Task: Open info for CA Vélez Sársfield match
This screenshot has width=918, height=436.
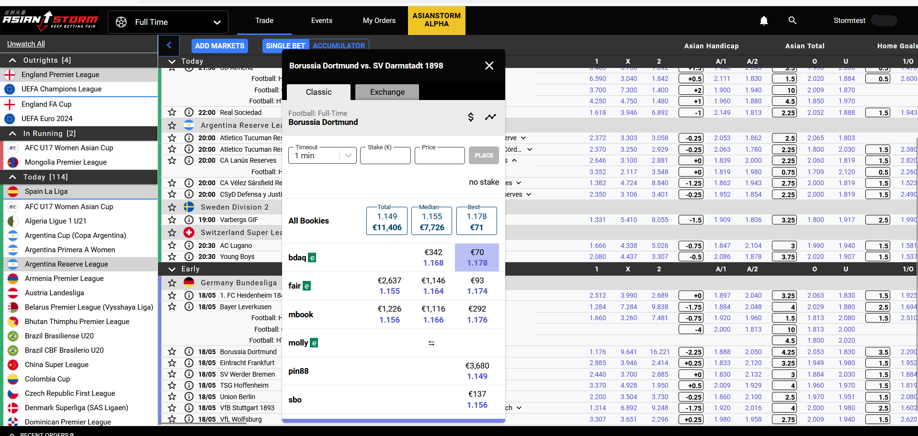Action: coord(189,183)
